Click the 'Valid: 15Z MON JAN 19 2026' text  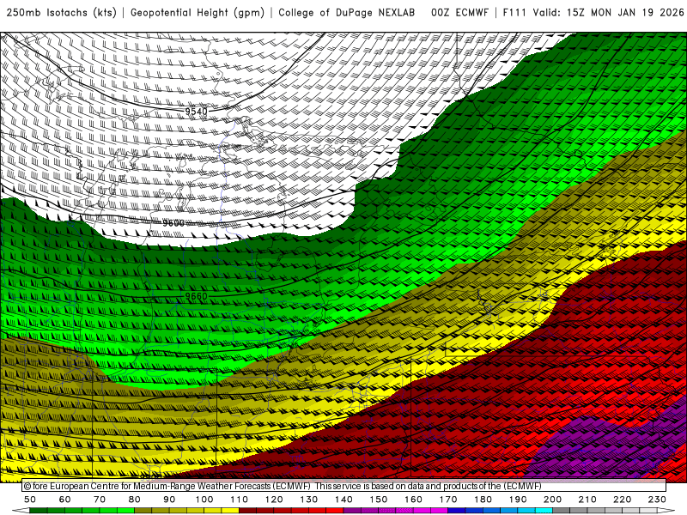(608, 13)
